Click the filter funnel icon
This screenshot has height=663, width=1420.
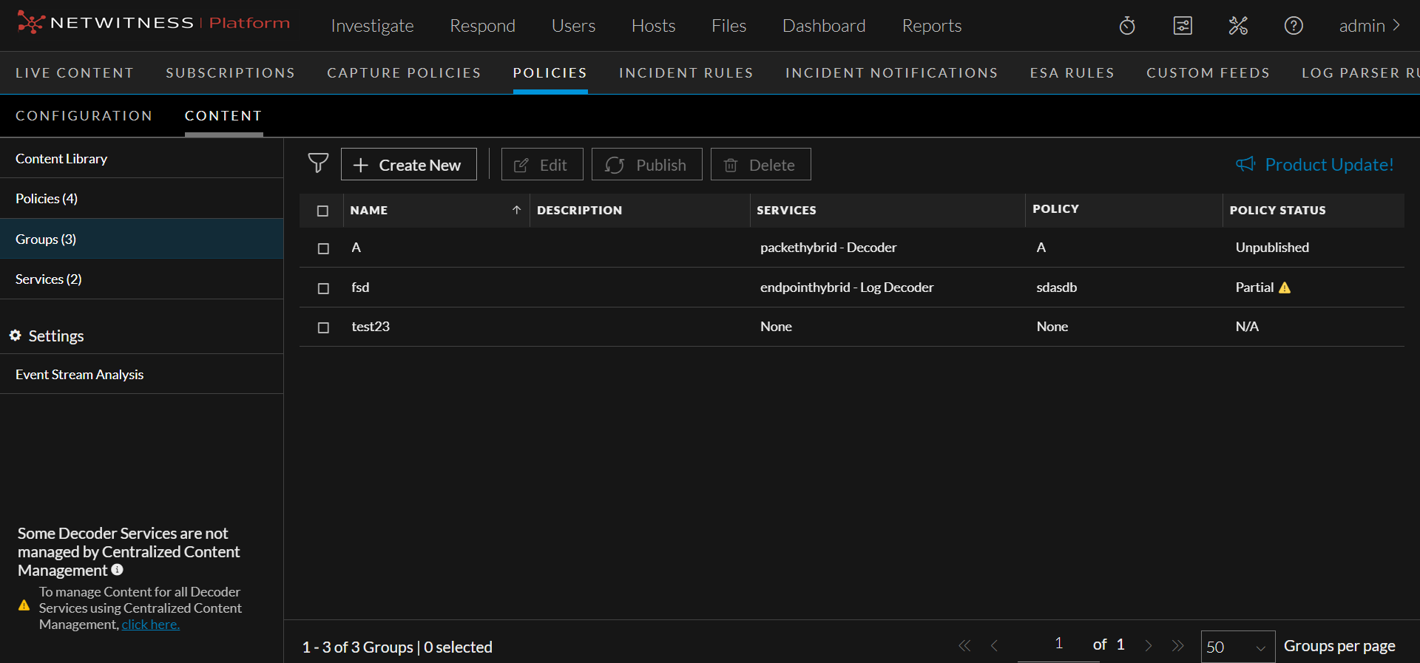pyautogui.click(x=318, y=163)
